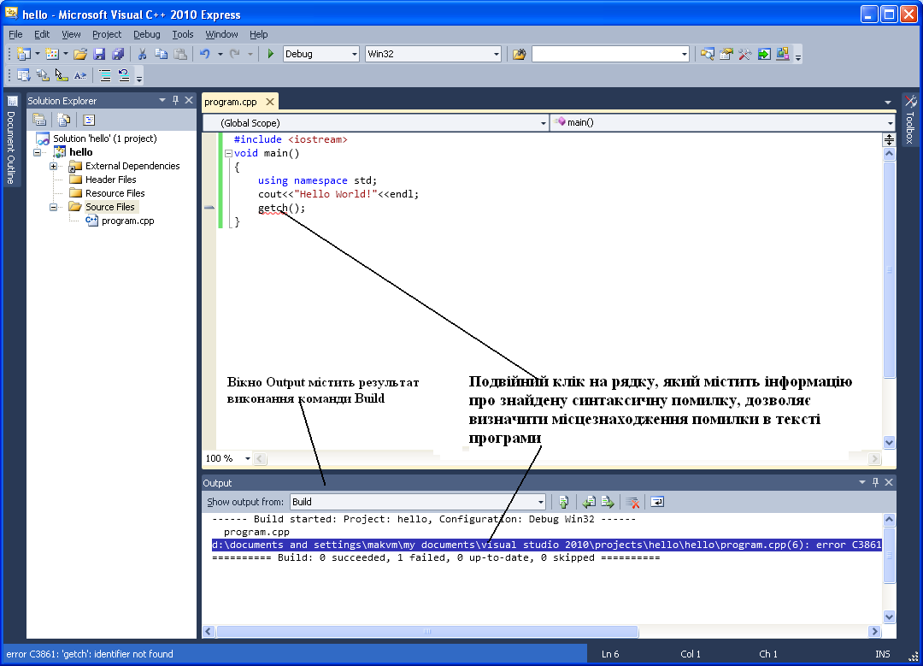Open the Toolbox side tab
Screen dimensions: 923x666
point(910,121)
